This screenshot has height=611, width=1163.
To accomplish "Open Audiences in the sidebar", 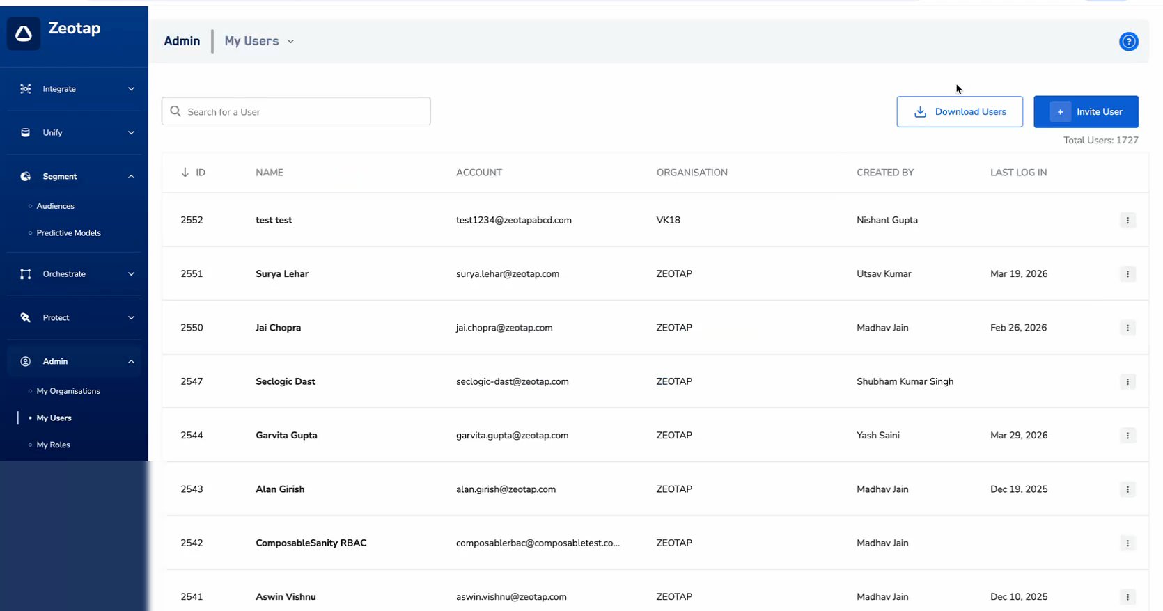I will click(x=56, y=206).
